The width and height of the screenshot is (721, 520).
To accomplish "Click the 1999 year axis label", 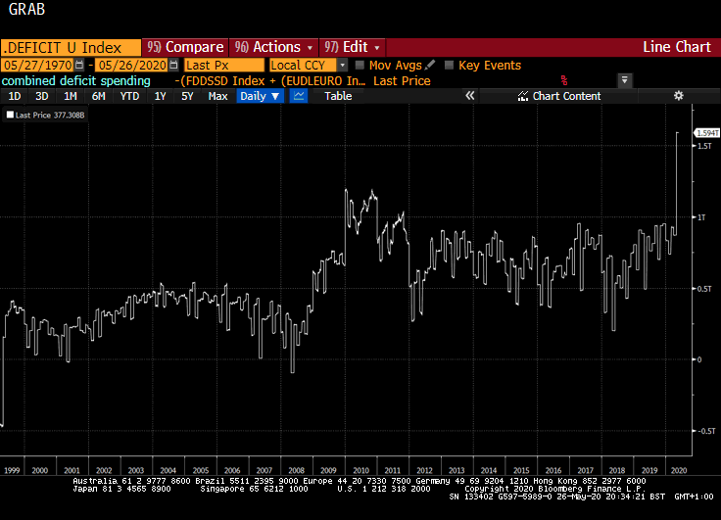I will tap(12, 470).
